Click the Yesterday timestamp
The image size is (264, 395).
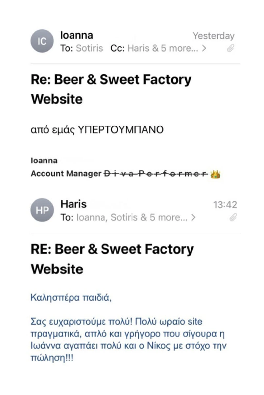click(x=214, y=36)
